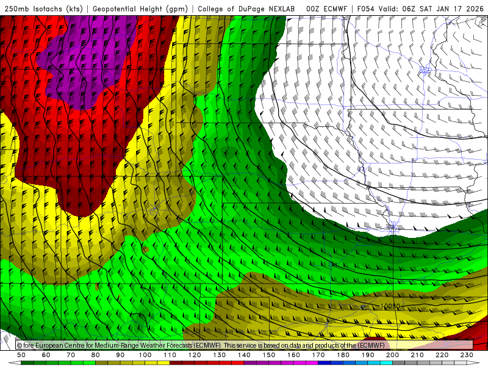Click the '110' value on the color scale
488x366 pixels.
click(x=170, y=355)
